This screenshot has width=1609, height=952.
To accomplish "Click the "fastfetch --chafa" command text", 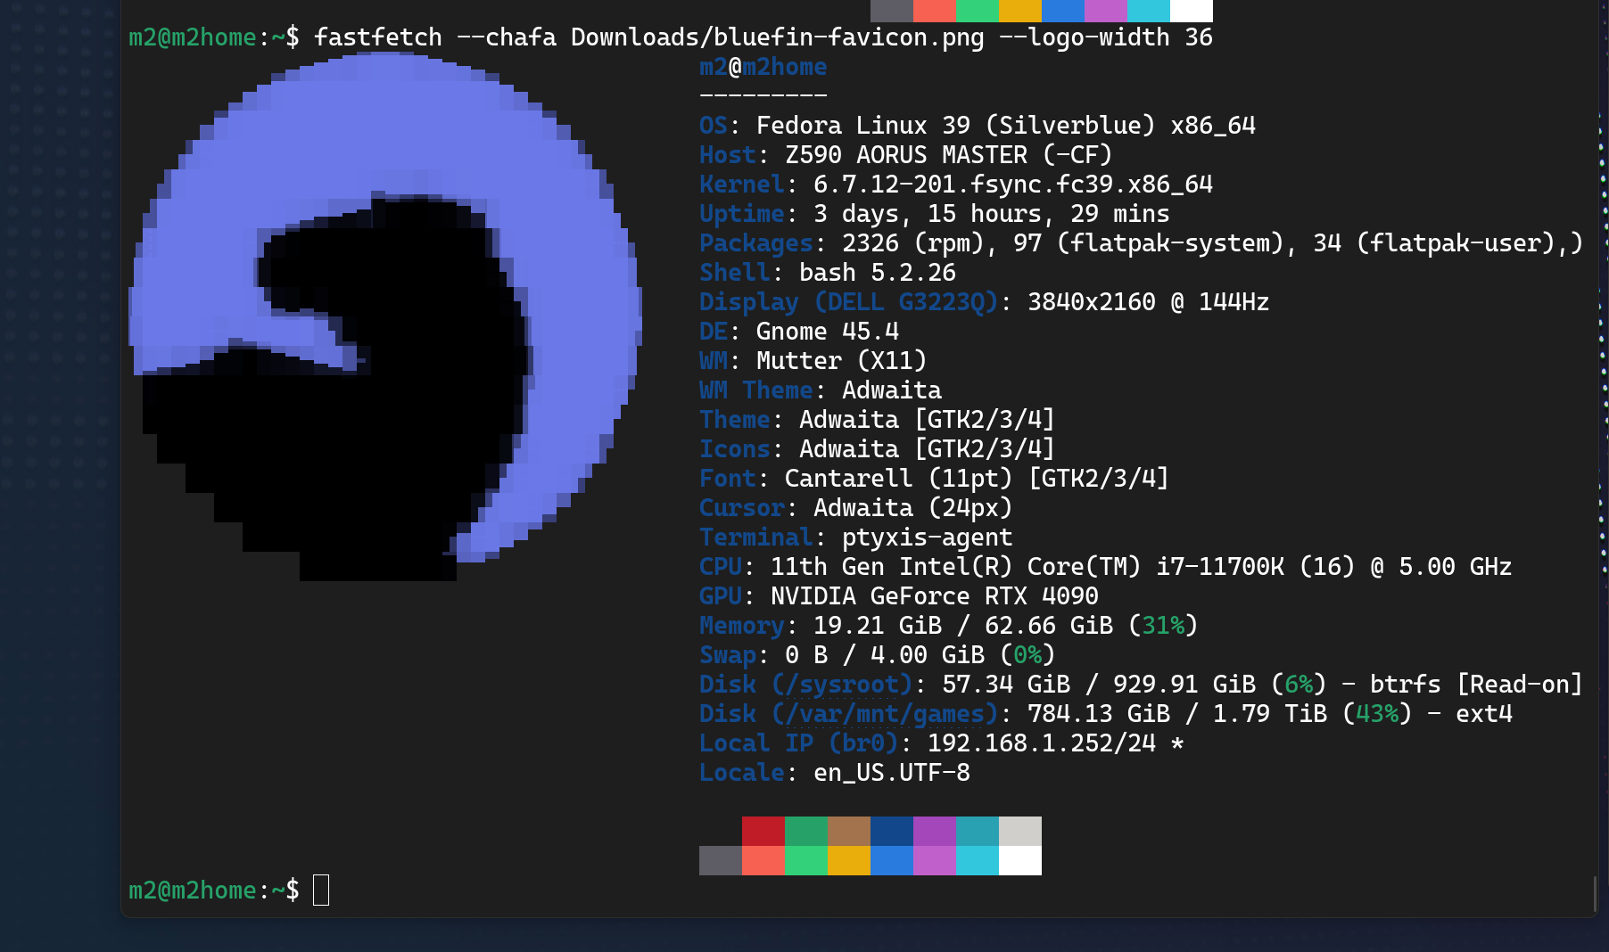I will (435, 37).
